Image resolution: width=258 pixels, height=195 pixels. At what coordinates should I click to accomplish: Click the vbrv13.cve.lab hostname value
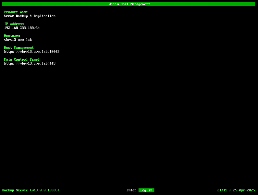click(18, 40)
